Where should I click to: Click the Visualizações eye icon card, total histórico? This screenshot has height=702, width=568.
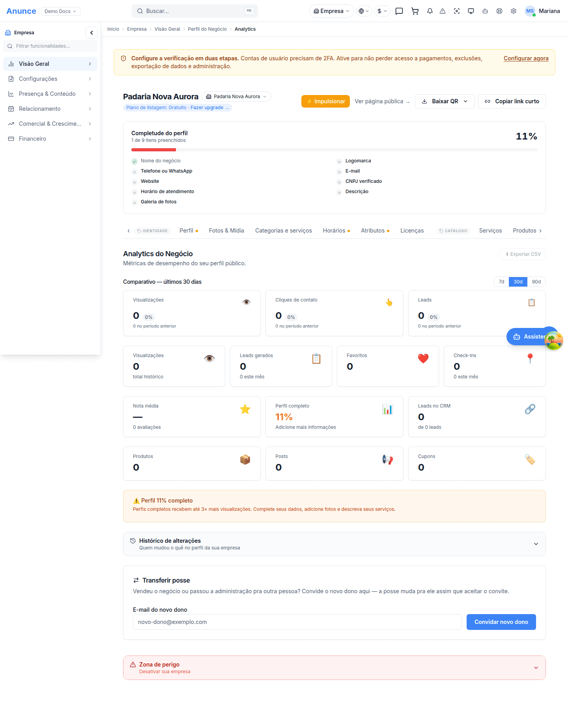click(174, 366)
